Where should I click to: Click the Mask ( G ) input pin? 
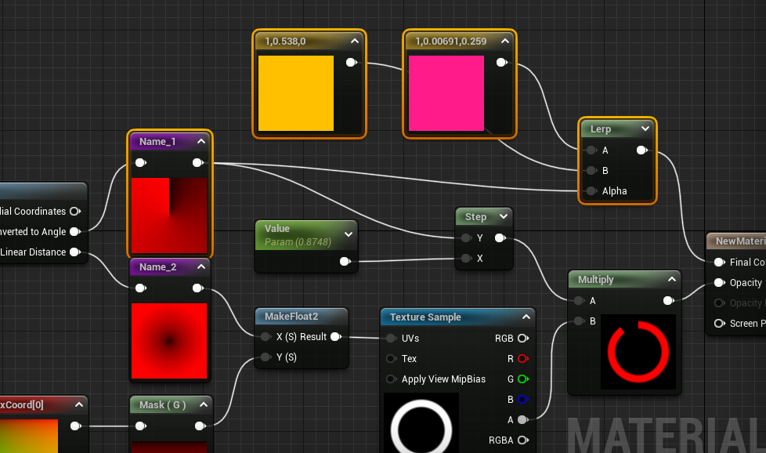(141, 426)
